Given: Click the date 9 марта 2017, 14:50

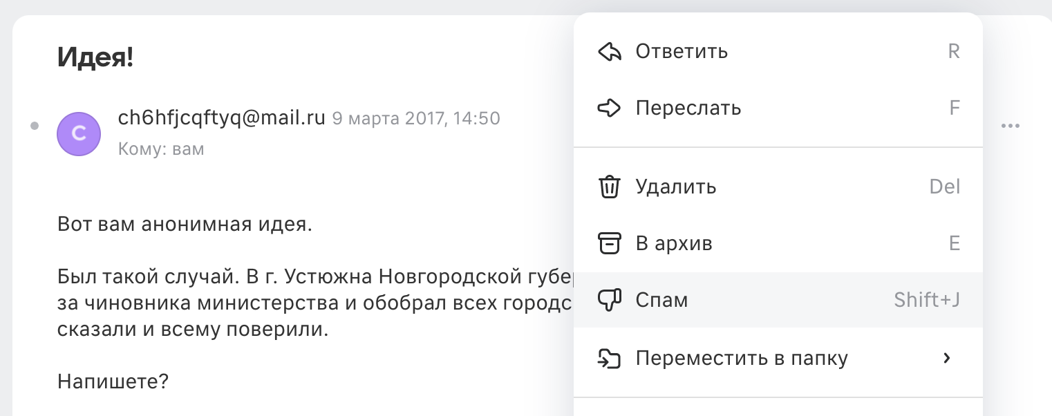Looking at the screenshot, I should [416, 119].
